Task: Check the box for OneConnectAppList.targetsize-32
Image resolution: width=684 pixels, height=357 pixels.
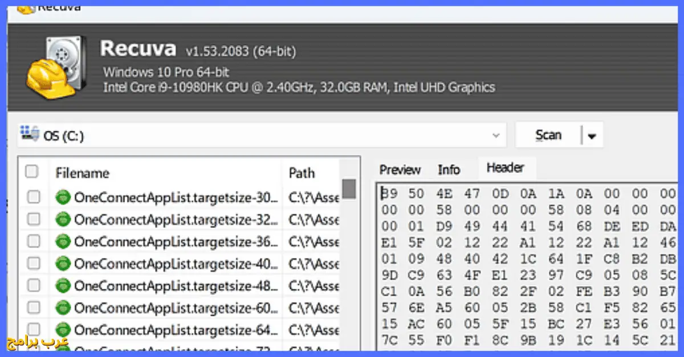Action: click(x=34, y=219)
